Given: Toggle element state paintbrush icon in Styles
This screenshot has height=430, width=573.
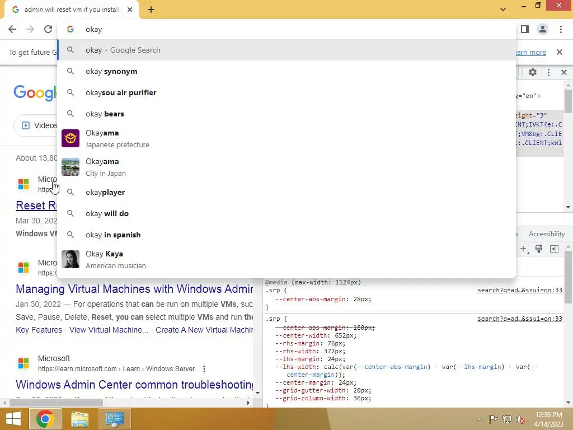Looking at the screenshot, I should (x=539, y=249).
